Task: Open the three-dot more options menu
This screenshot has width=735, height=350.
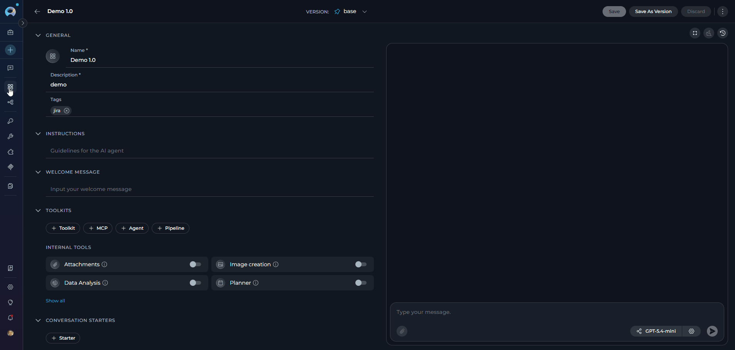Action: point(723,12)
